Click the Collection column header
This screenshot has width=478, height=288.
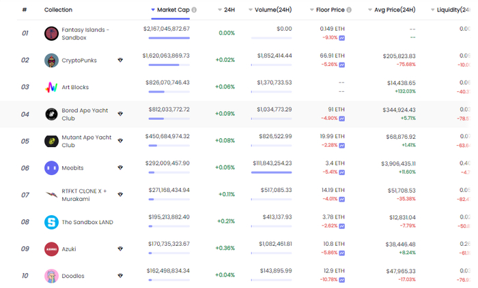[x=58, y=10]
